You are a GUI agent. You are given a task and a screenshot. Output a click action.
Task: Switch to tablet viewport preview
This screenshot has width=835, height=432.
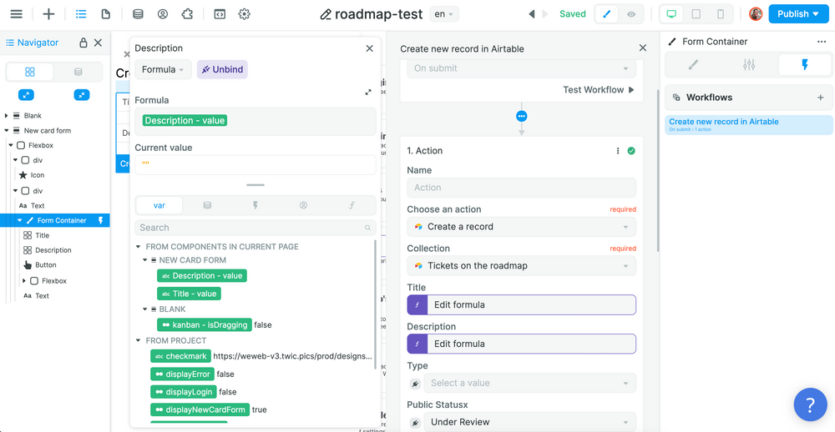(x=696, y=14)
